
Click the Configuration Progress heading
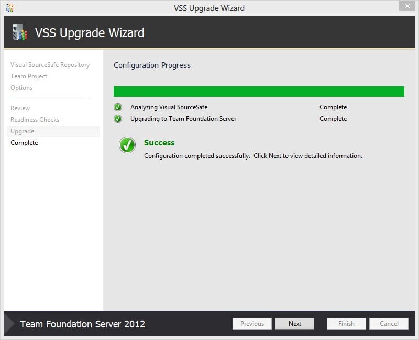152,65
